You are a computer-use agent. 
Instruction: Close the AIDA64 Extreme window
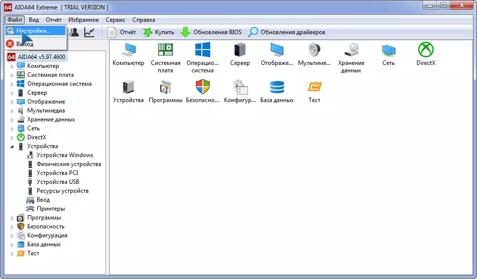pyautogui.click(x=462, y=5)
